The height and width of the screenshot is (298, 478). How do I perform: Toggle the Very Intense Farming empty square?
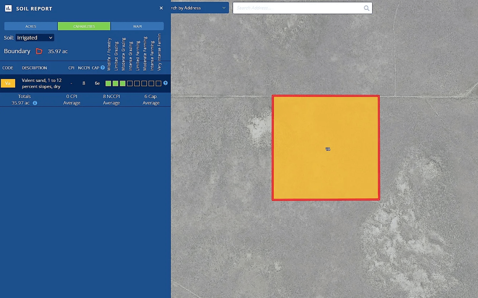click(158, 83)
